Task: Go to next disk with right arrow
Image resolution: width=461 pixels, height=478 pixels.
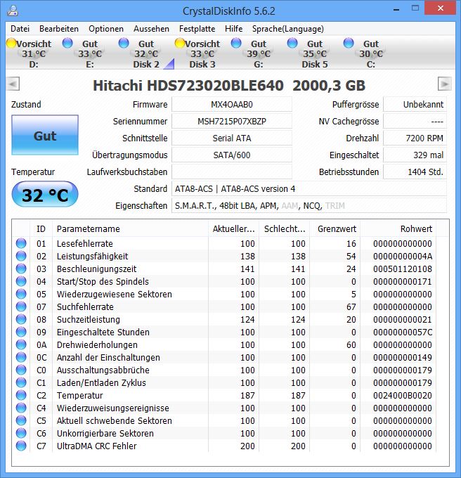Action: pos(445,84)
